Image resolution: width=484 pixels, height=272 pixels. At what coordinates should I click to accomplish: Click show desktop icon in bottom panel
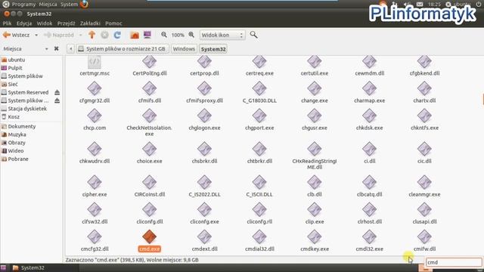tap(3, 267)
